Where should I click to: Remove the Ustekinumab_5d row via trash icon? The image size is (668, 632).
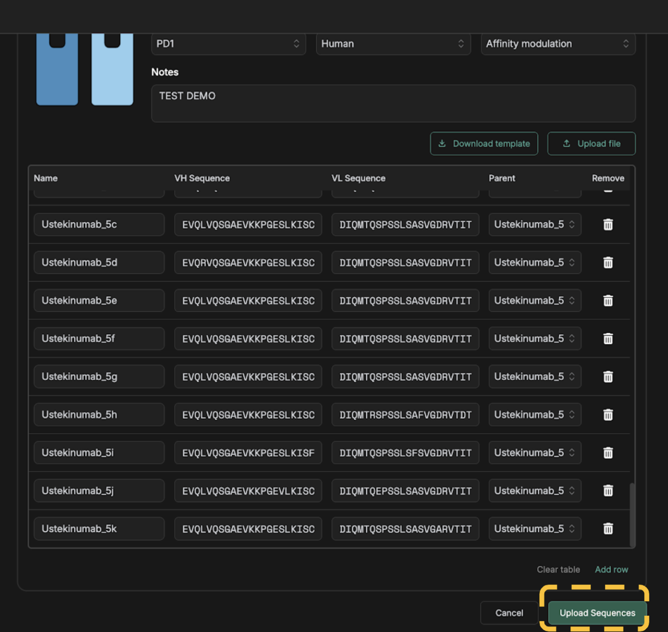click(608, 263)
